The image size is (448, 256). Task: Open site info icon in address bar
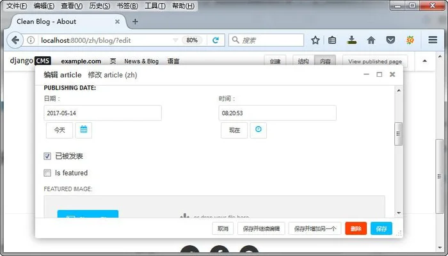pyautogui.click(x=31, y=40)
